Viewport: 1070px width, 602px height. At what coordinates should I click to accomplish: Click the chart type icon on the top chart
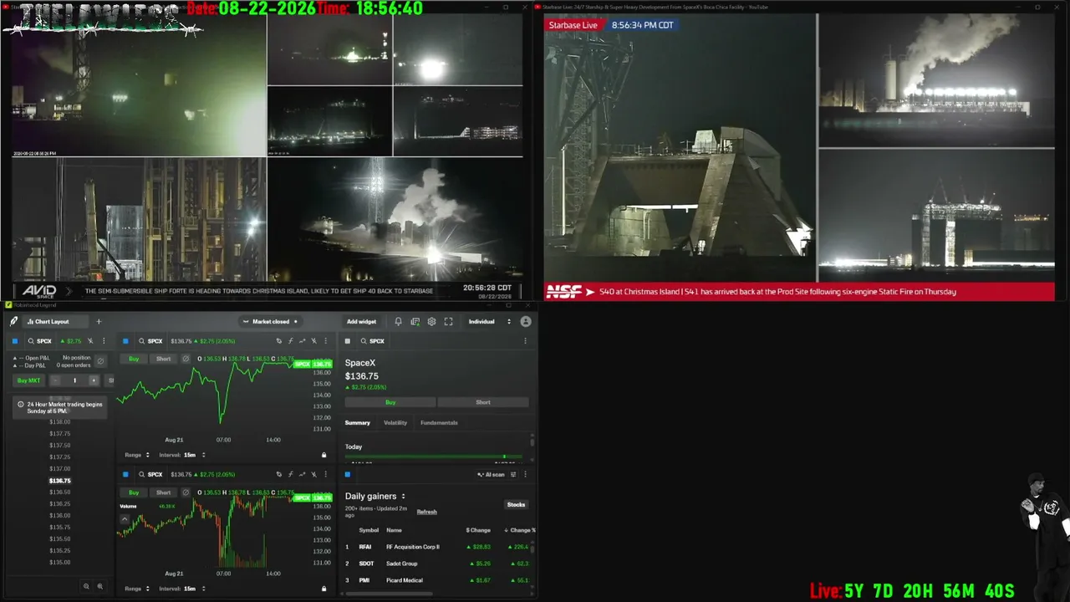coord(302,341)
